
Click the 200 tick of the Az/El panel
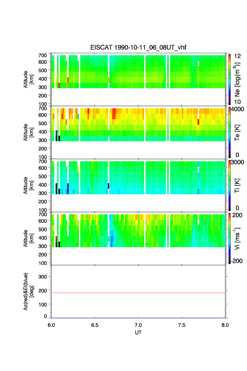point(43,291)
